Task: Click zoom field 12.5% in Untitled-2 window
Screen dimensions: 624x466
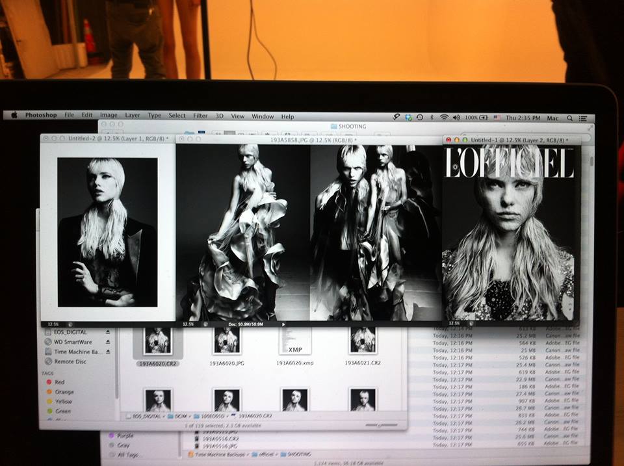Action: click(53, 324)
